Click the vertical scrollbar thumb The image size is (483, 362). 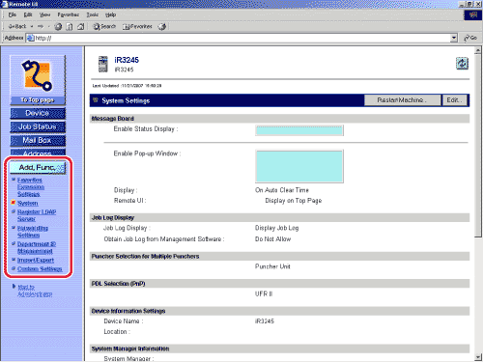coord(478,146)
